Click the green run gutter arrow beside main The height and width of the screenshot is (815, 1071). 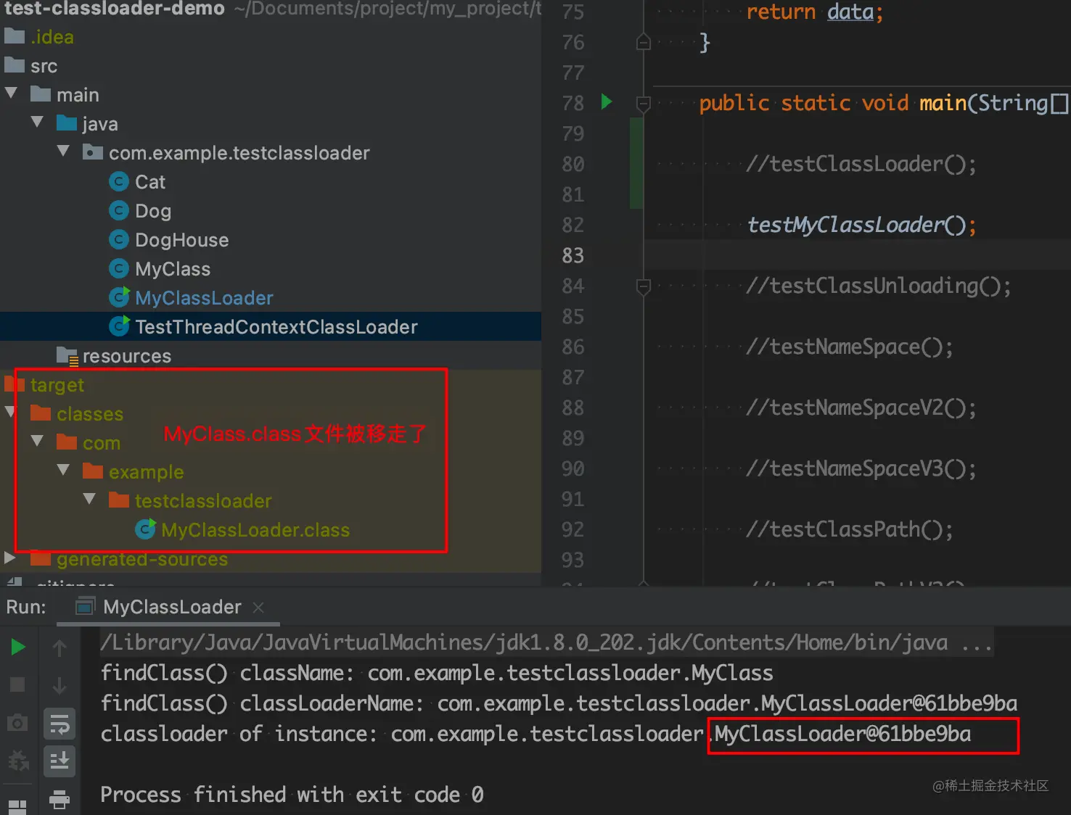coord(607,102)
